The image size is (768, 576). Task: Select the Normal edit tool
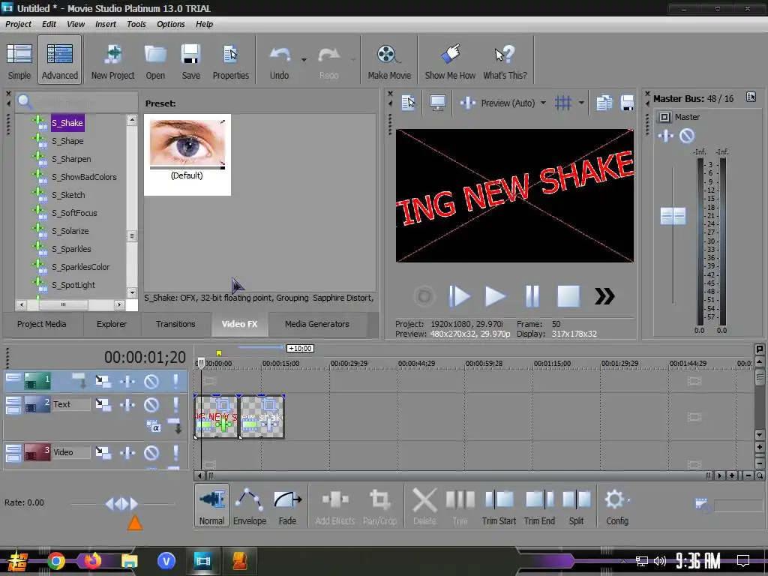pos(211,506)
